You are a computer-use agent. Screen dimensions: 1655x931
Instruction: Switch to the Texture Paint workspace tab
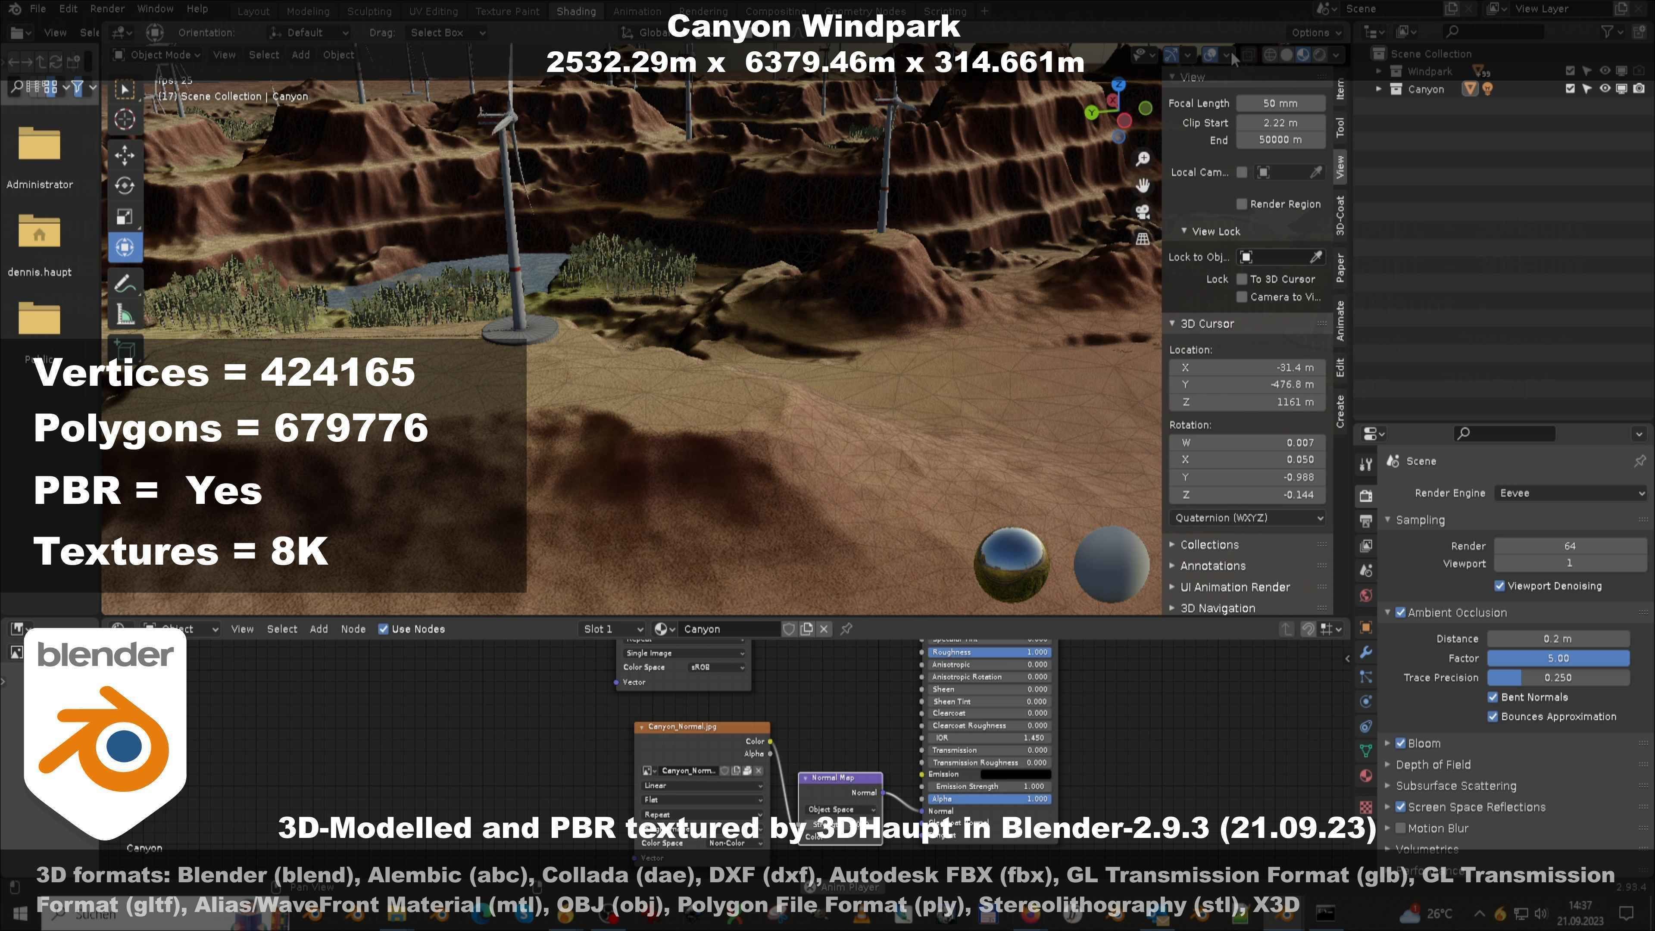(x=507, y=12)
